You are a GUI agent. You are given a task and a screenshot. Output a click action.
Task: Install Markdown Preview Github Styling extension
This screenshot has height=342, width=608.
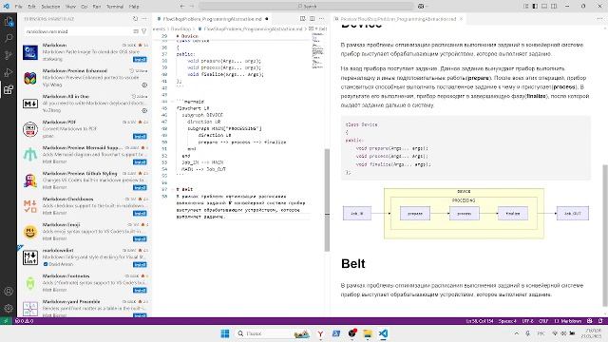click(x=140, y=187)
